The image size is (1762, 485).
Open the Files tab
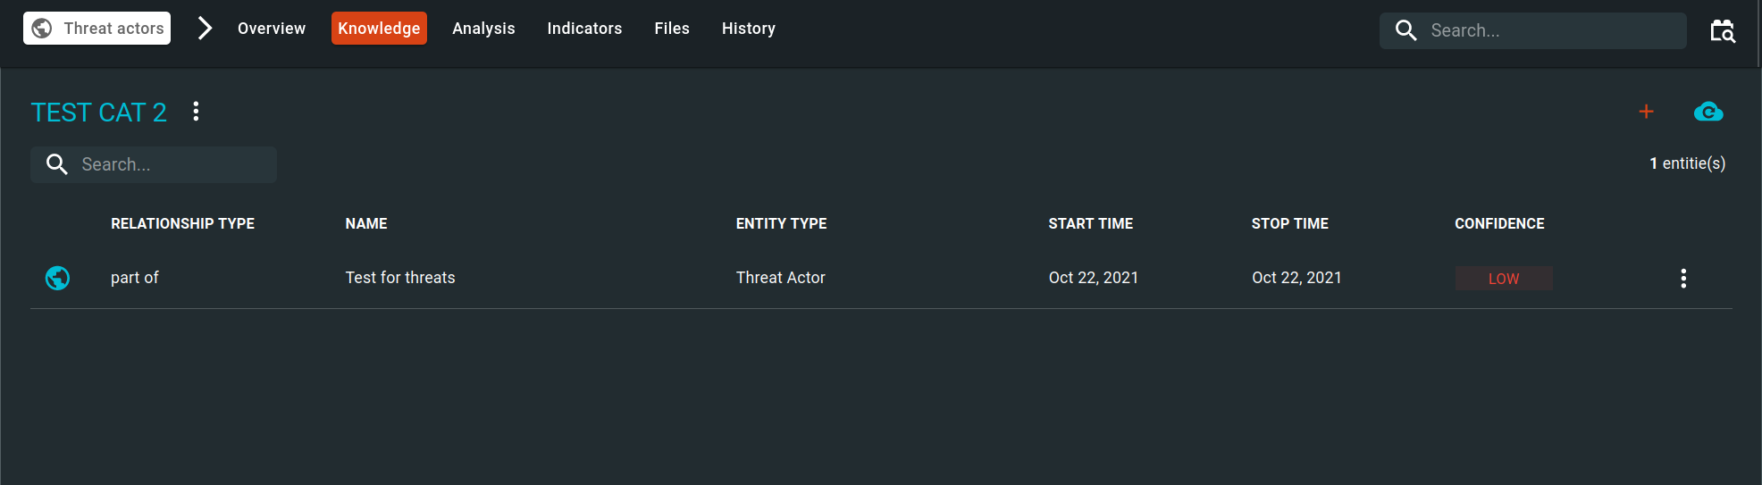tap(672, 29)
